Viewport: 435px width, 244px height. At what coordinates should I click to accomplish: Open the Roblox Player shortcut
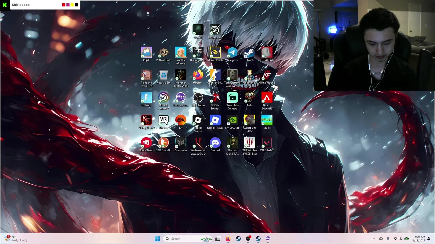point(215,122)
